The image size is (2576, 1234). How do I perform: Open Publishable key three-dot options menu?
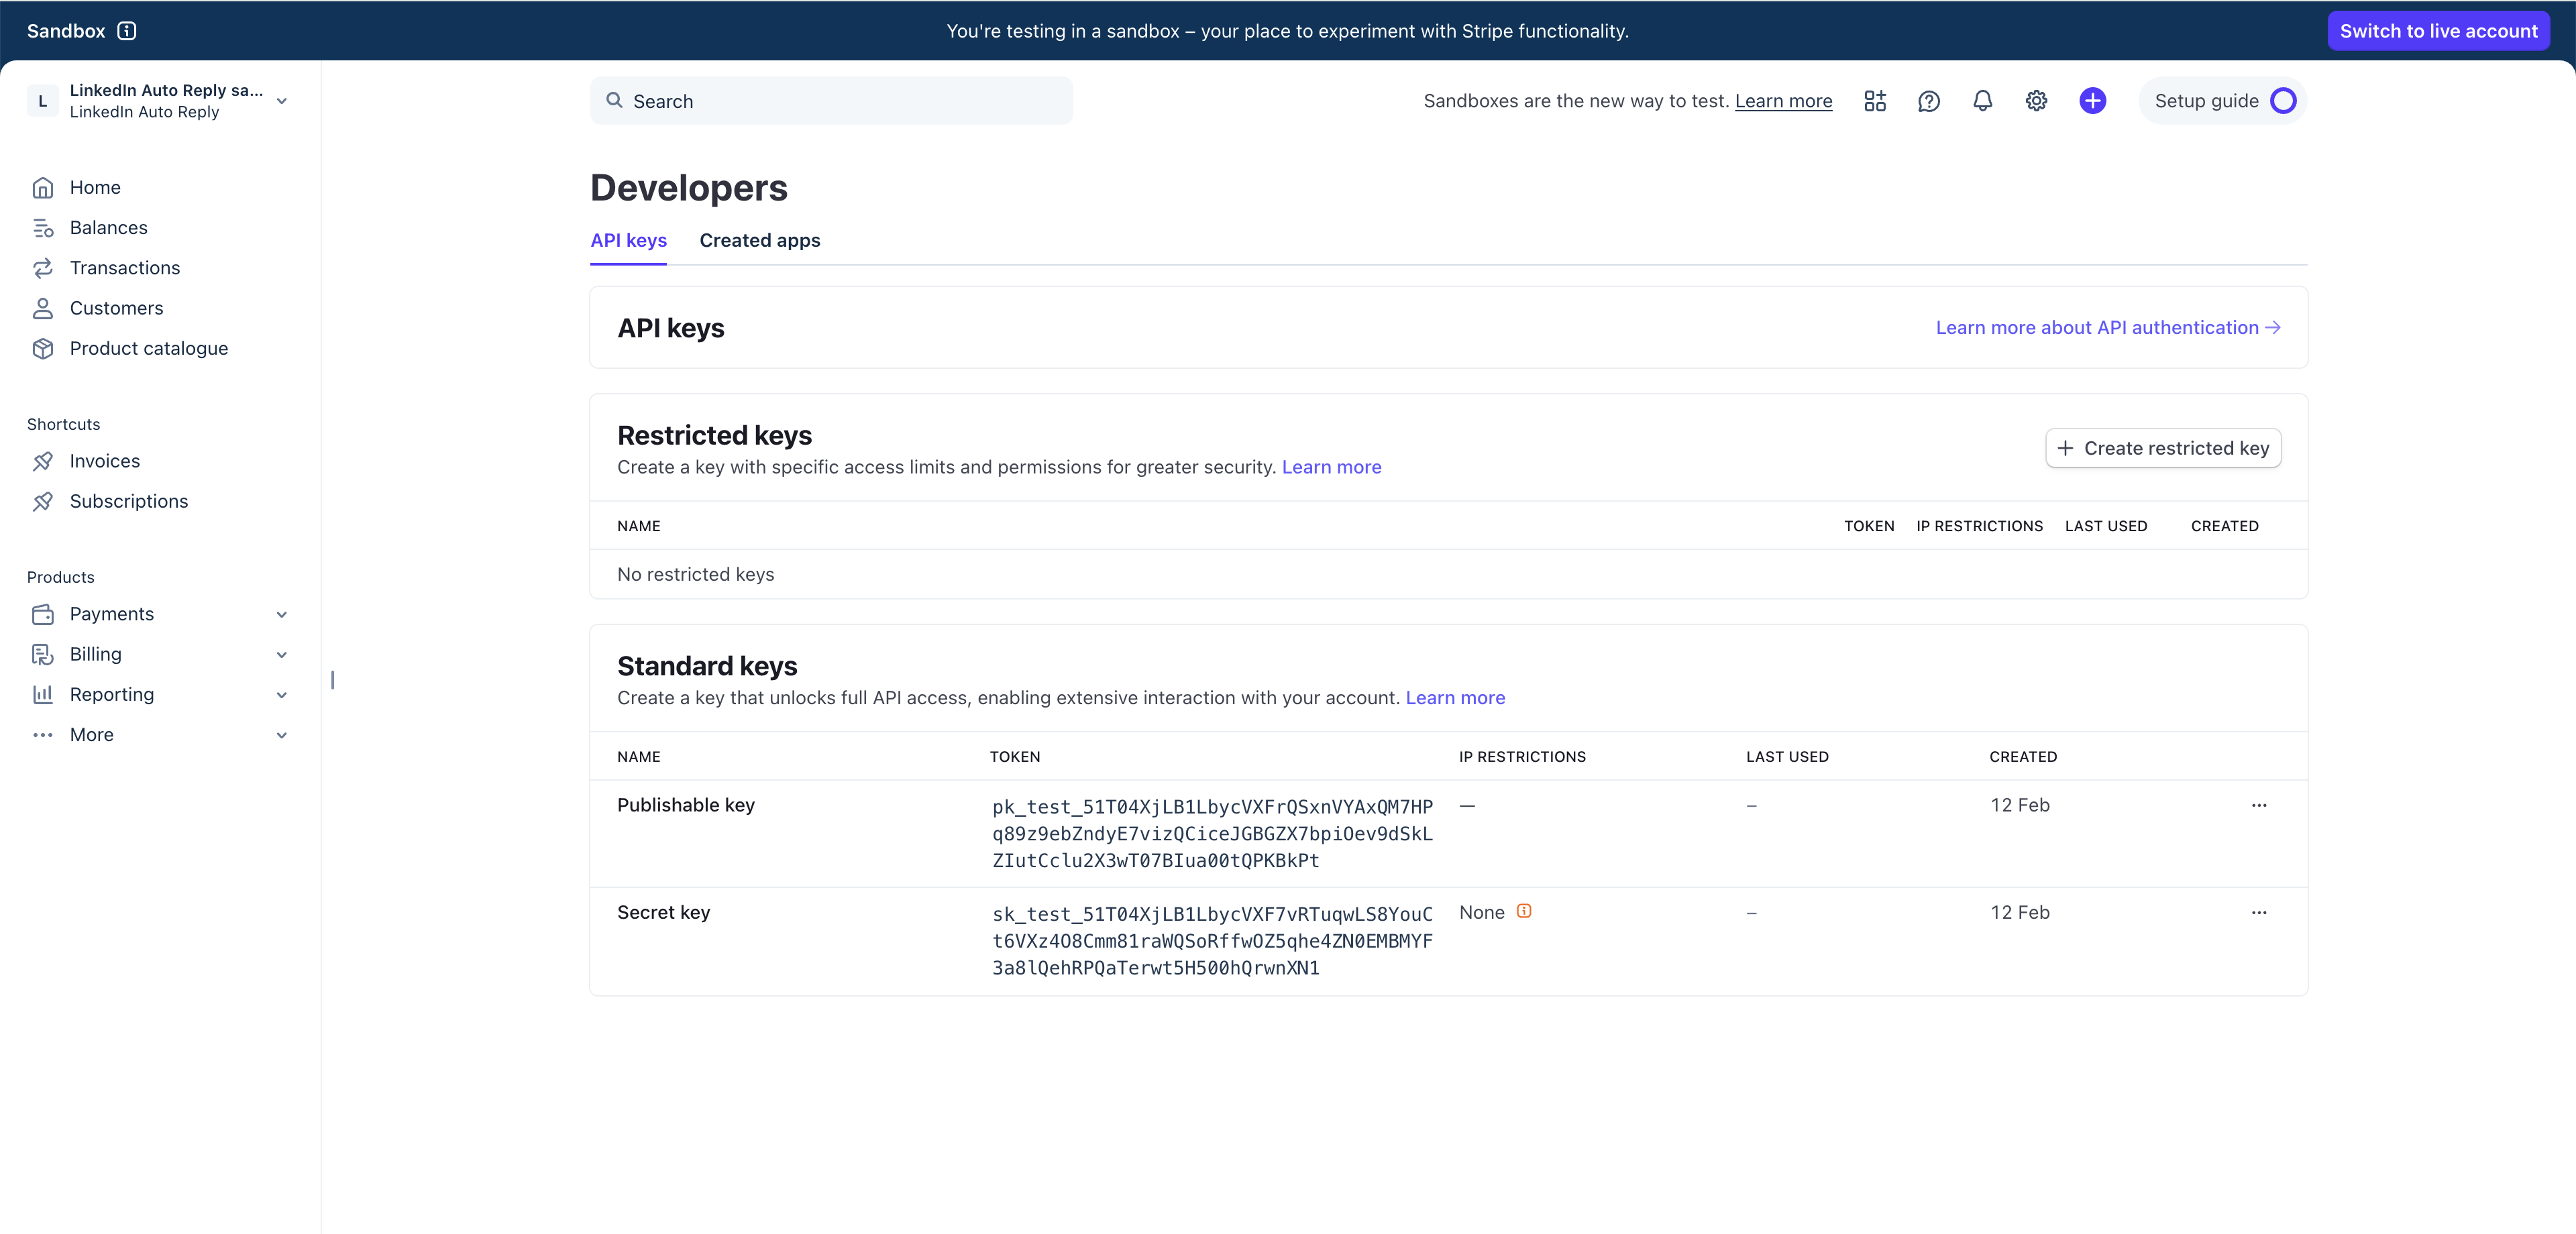tap(2259, 805)
